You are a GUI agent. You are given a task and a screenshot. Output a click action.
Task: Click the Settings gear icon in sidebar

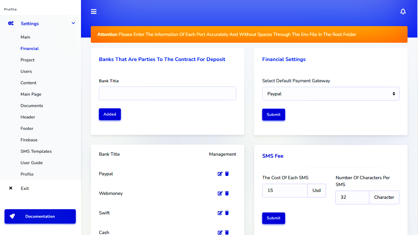coord(11,23)
